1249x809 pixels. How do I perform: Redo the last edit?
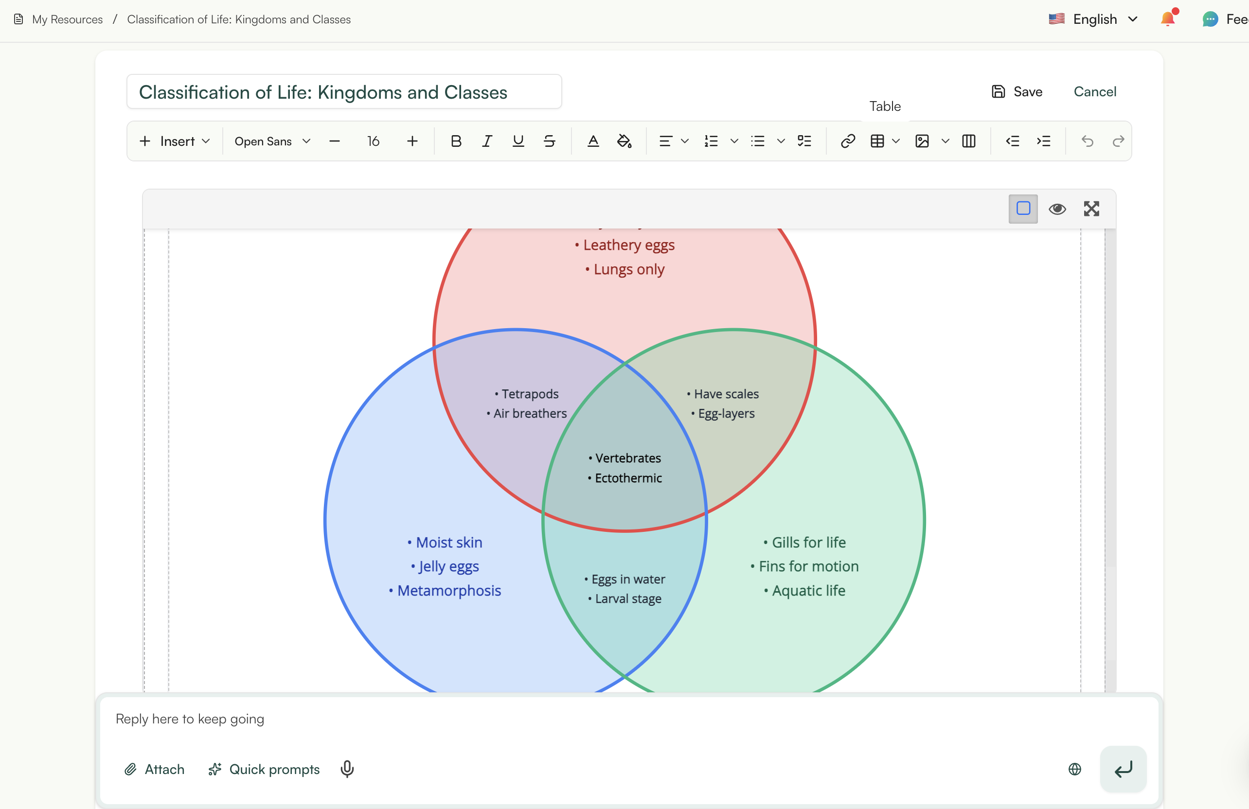[x=1118, y=141]
